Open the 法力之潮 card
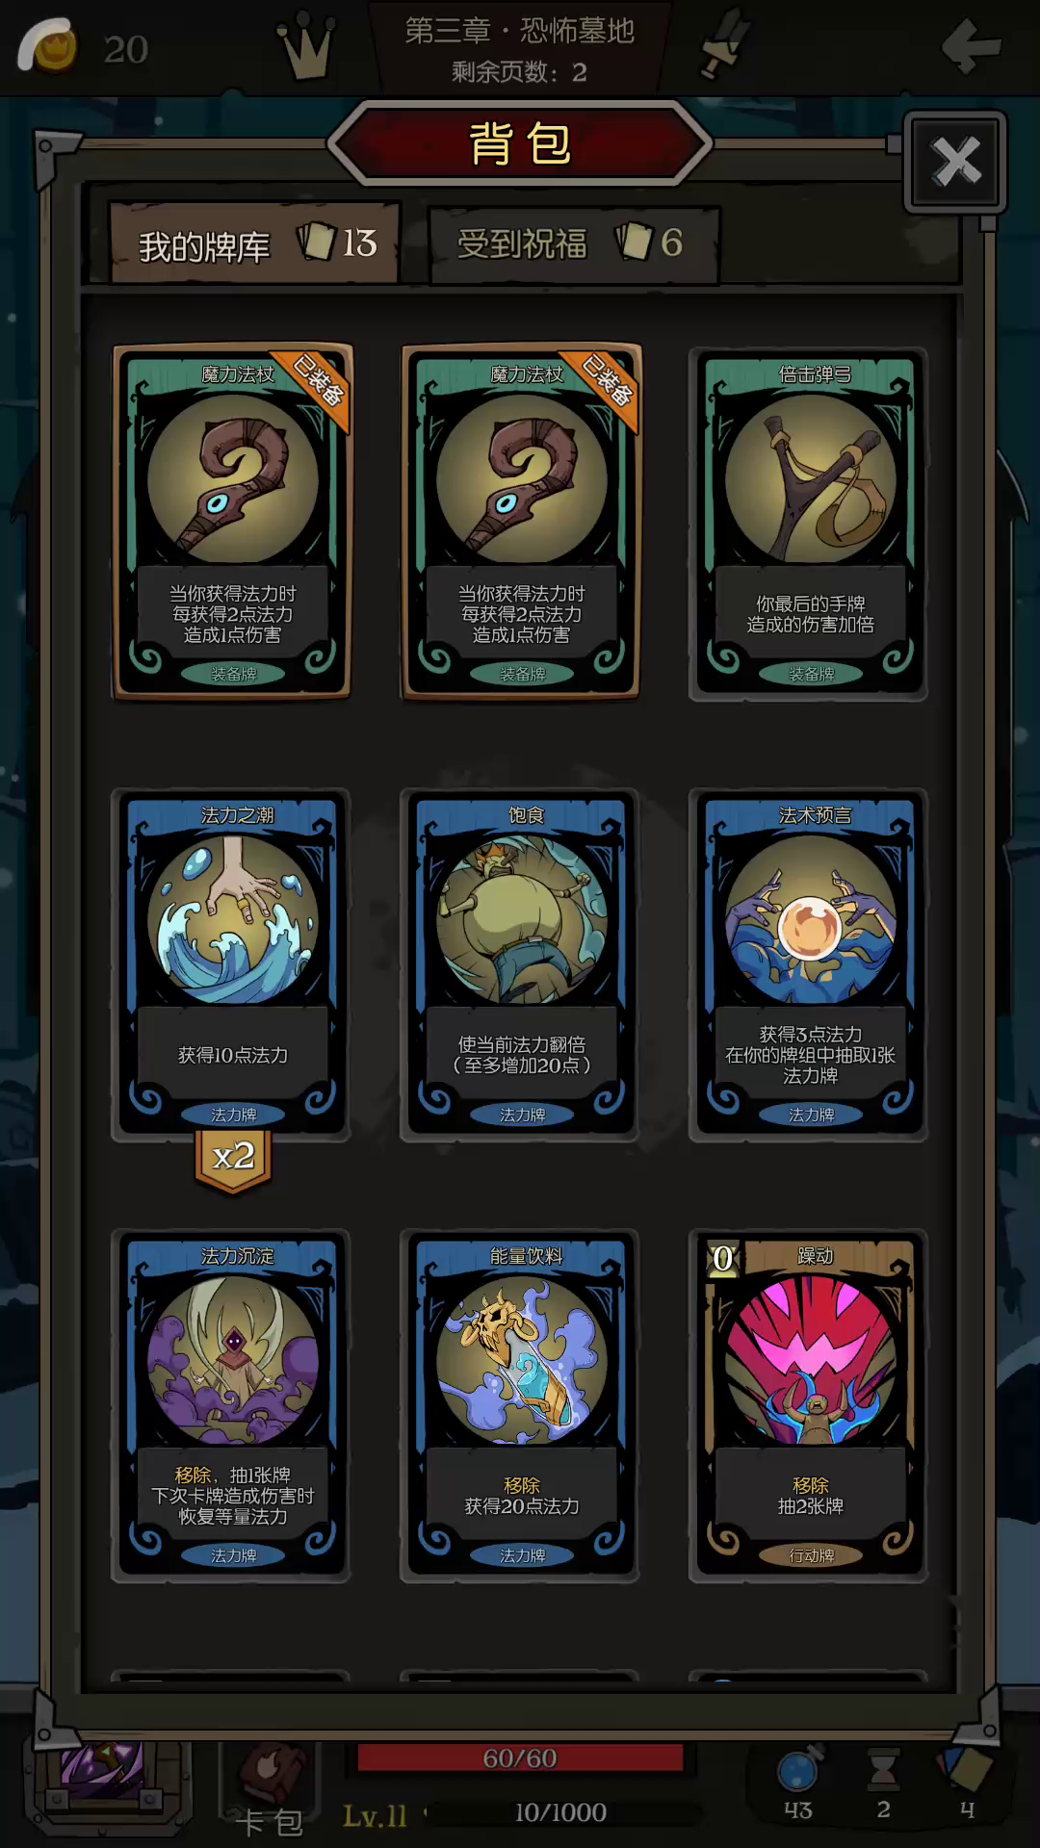This screenshot has height=1848, width=1040. [231, 964]
